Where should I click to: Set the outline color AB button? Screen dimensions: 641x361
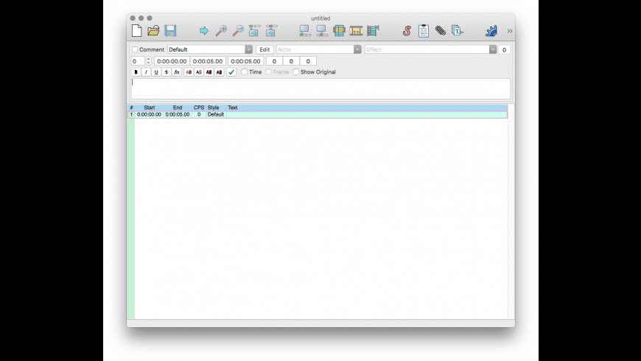[209, 72]
